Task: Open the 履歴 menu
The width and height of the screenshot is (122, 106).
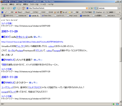Action: point(26,4)
